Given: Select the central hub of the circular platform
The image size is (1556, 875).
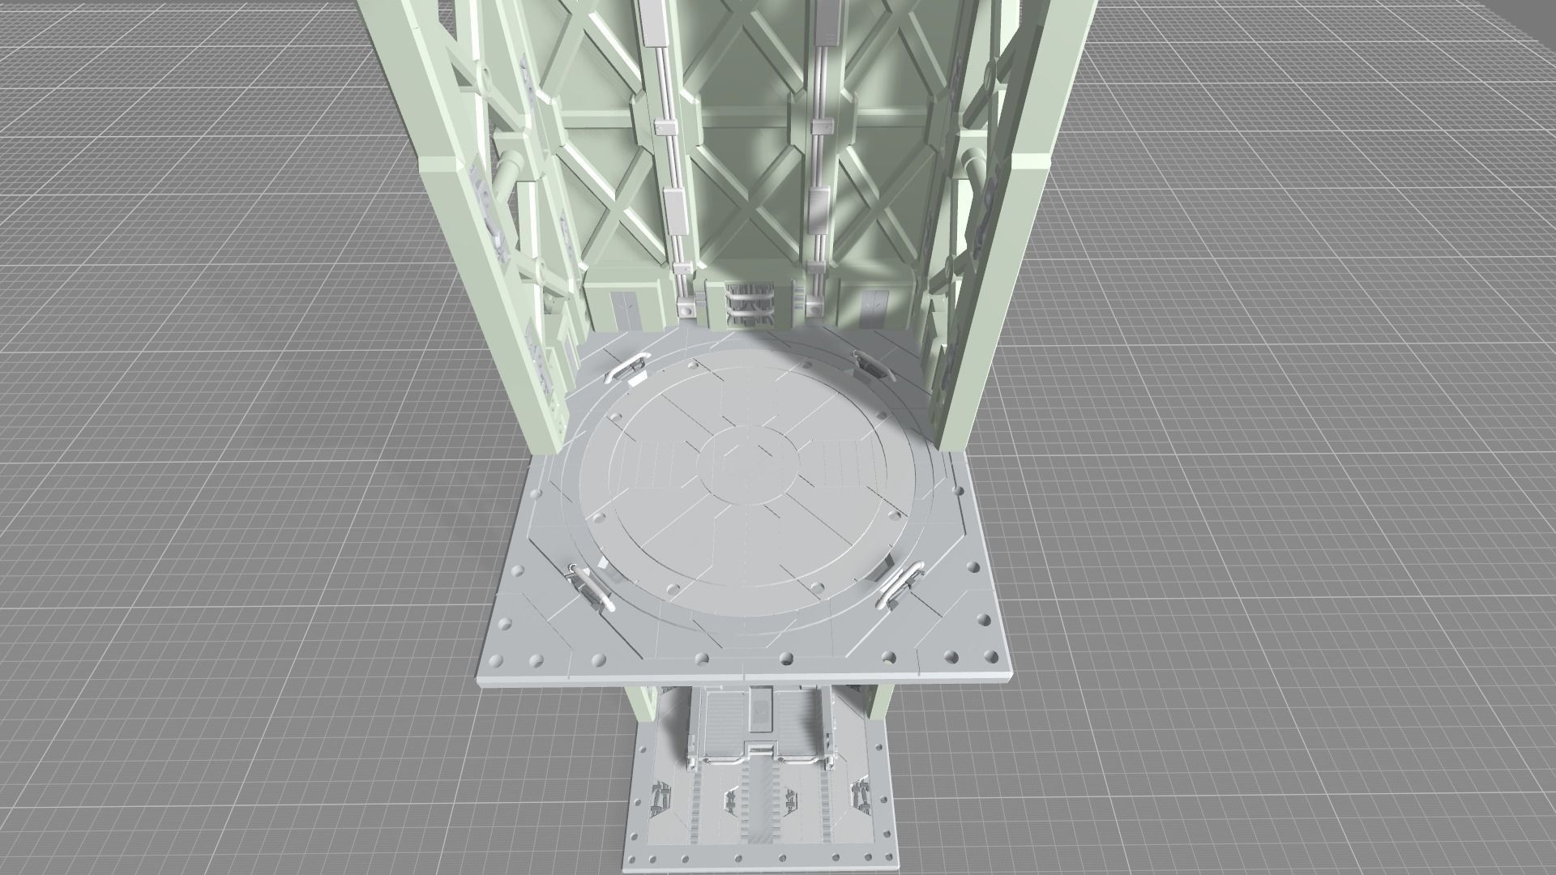Looking at the screenshot, I should (x=750, y=464).
